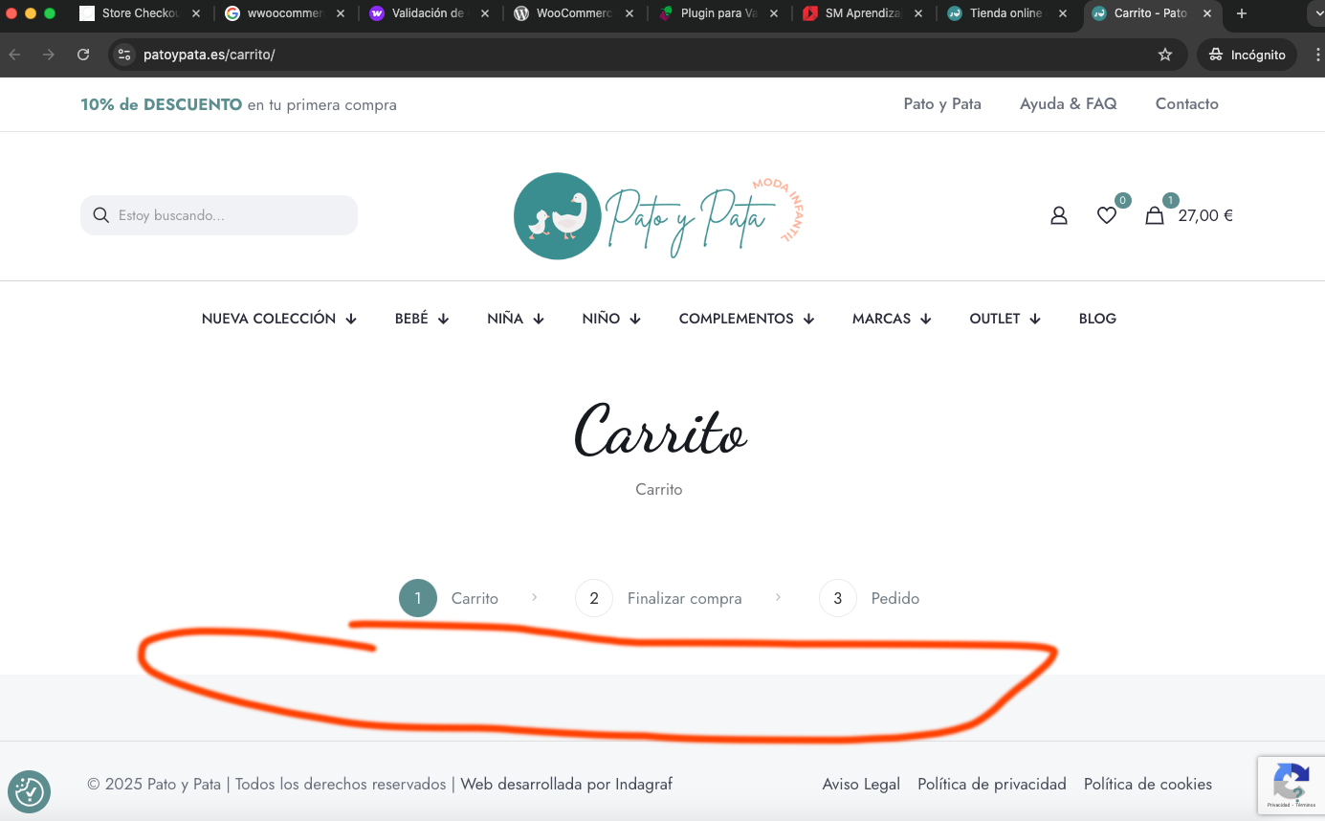This screenshot has height=821, width=1325.
Task: Open the site information icon in address bar
Action: pyautogui.click(x=123, y=55)
